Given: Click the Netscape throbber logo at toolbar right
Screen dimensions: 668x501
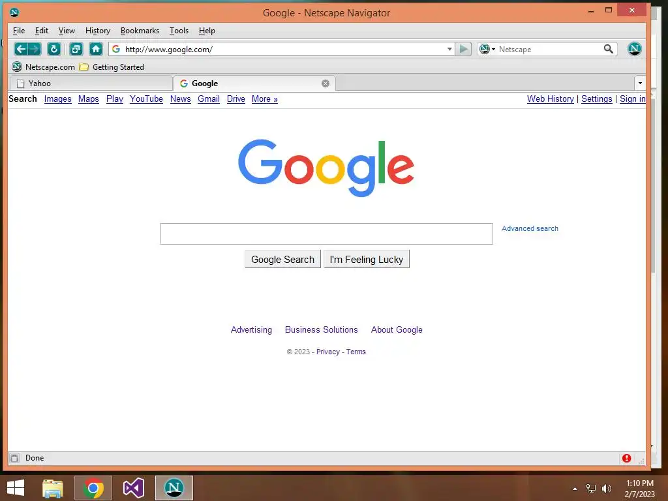Looking at the screenshot, I should [634, 49].
